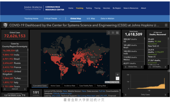Viewport: 170px width, 102px height.
Task: Open the Mobile Version Here link
Action: tap(84, 91)
